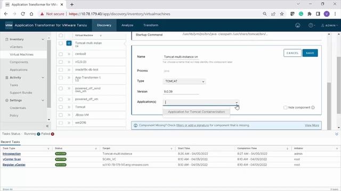Go to browser home page
Image resolution: width=341 pixels, height=191 pixels.
pos(31,14)
